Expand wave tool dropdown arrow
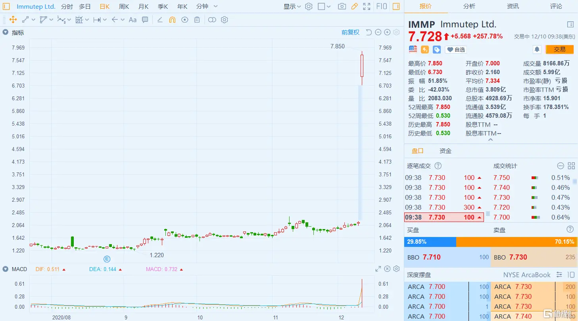The height and width of the screenshot is (321, 578). [x=69, y=19]
